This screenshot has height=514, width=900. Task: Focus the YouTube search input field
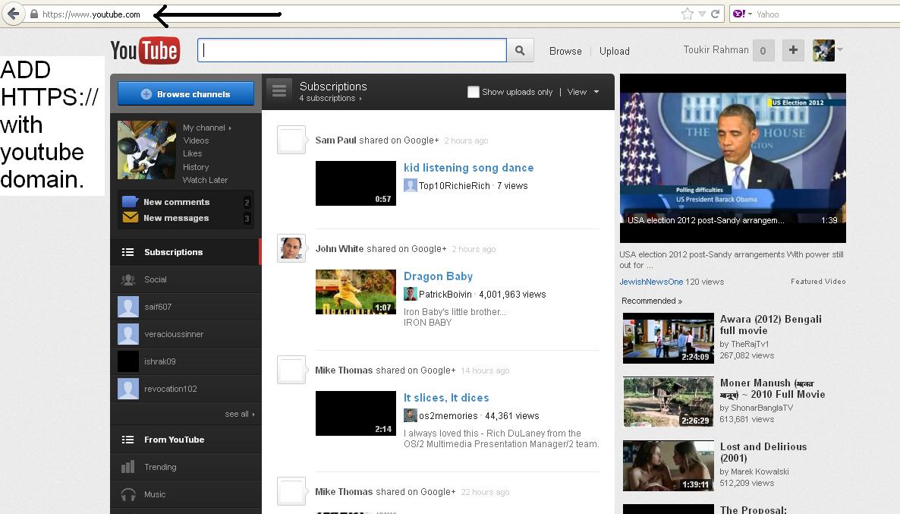[x=352, y=51]
